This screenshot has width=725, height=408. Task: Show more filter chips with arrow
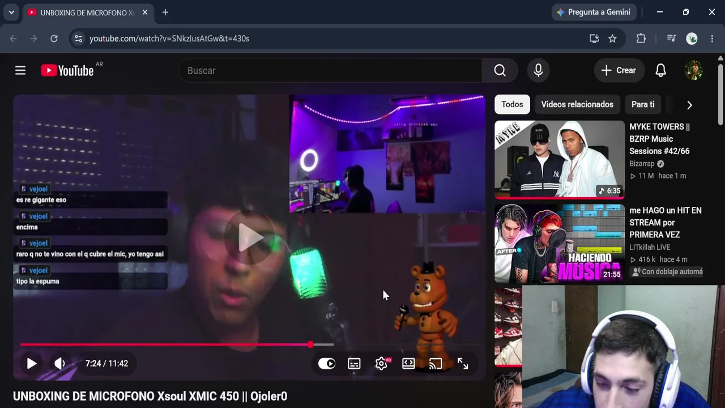[x=689, y=105]
